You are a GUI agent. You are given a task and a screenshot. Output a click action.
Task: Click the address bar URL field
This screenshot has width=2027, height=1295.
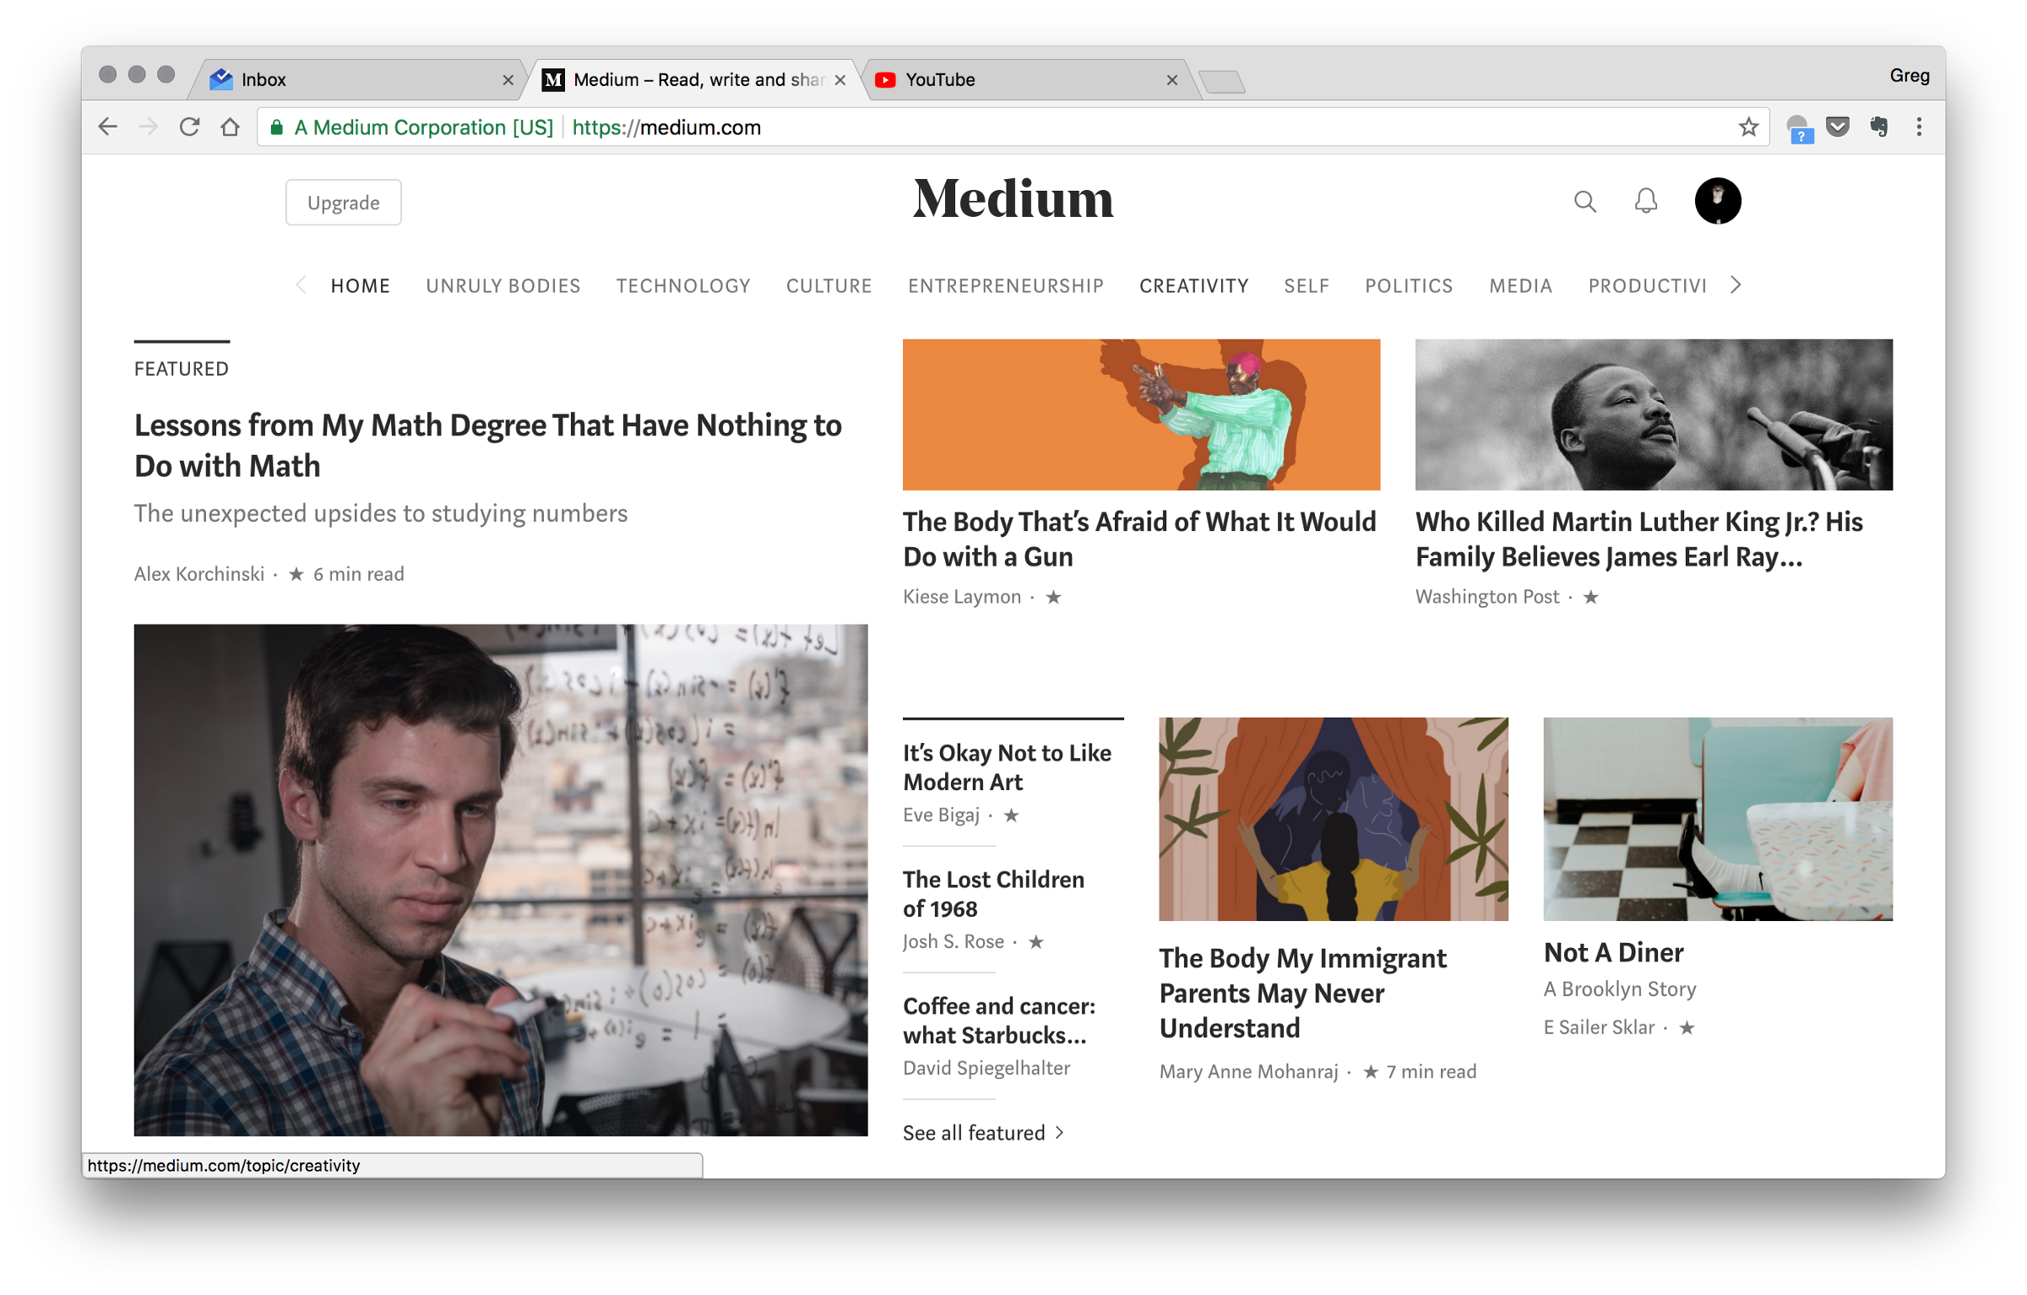click(1098, 127)
